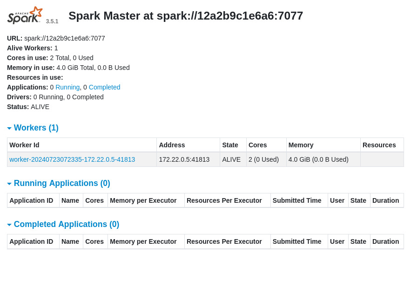Click the Completed Applications (0) heading
Image resolution: width=411 pixels, height=289 pixels.
tap(67, 224)
